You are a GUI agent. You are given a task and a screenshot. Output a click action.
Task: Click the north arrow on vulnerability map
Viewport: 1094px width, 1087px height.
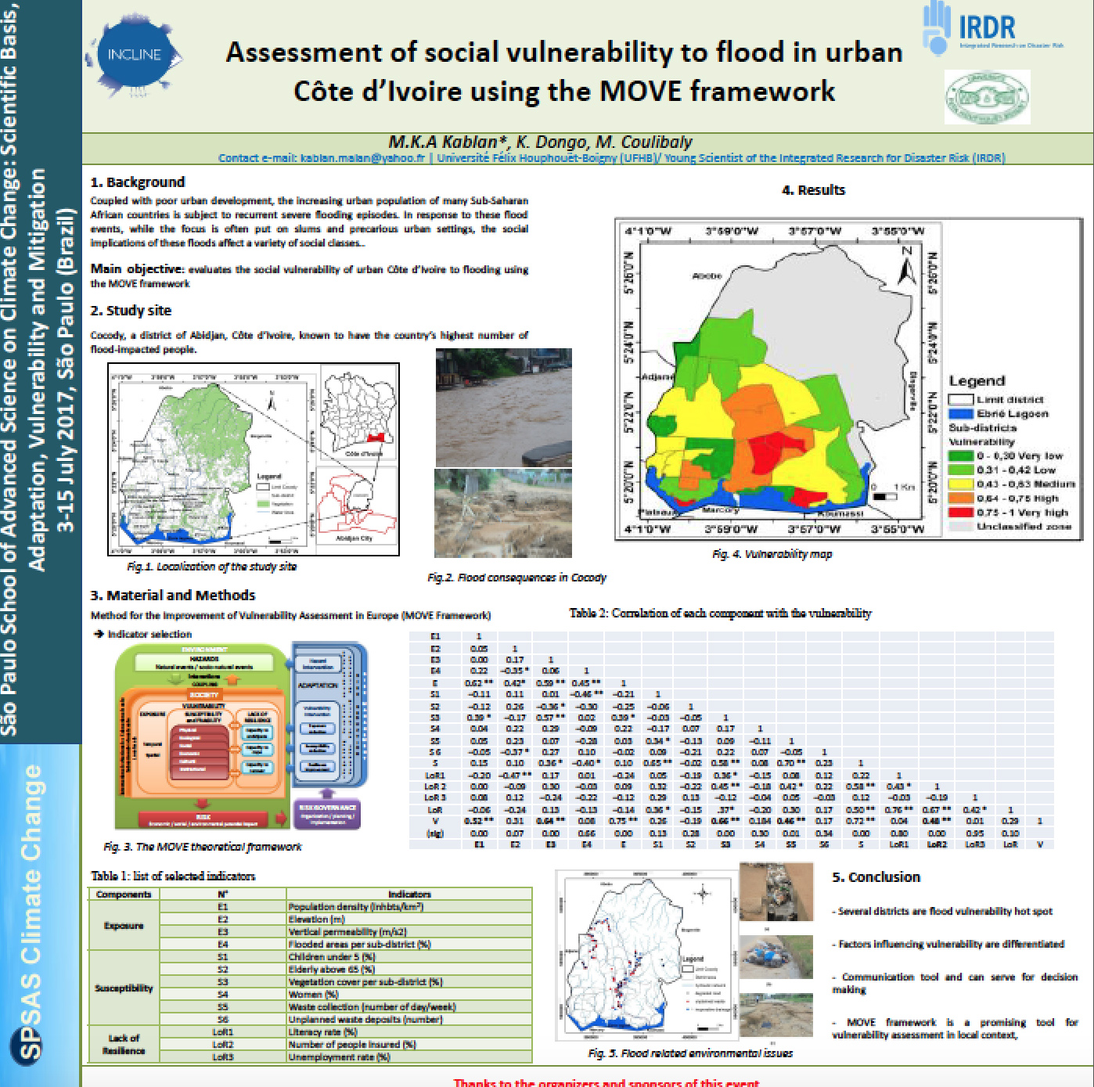coord(906,266)
